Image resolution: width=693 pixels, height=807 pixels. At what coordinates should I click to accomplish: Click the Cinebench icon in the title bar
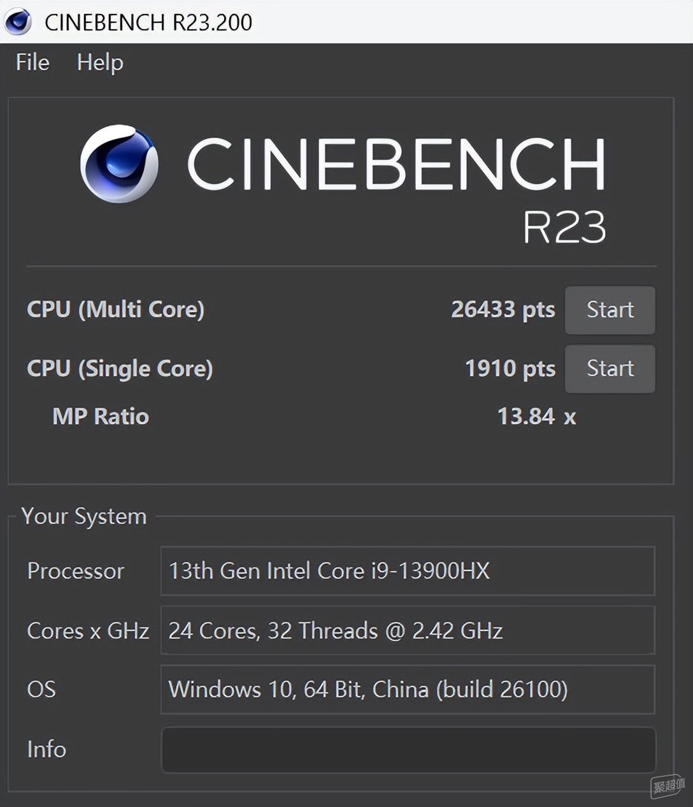click(x=18, y=22)
